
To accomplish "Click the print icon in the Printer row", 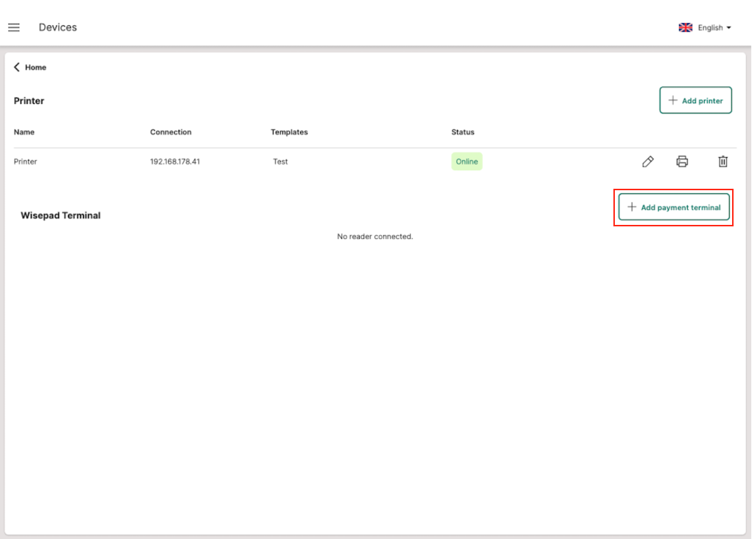I will (x=683, y=161).
